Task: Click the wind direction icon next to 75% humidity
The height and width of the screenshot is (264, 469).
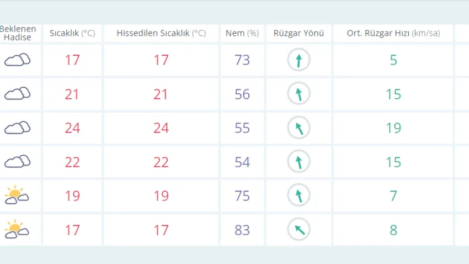Action: pos(299,196)
